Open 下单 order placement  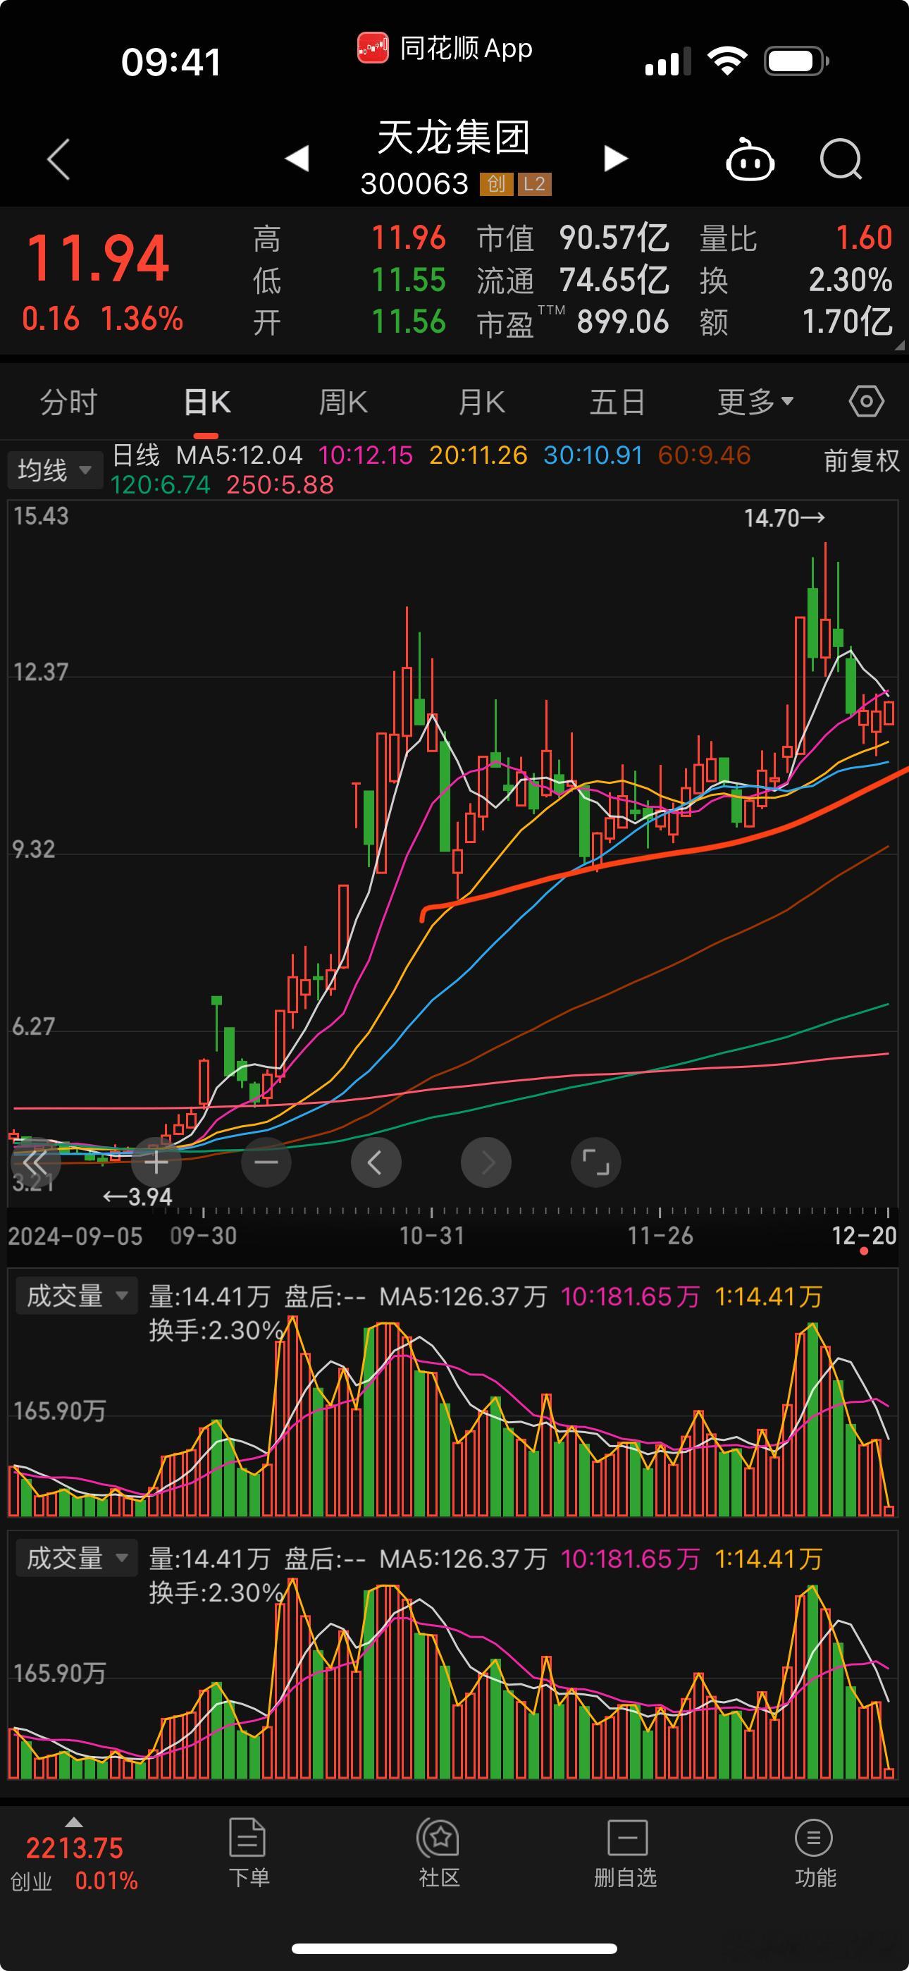pyautogui.click(x=249, y=1854)
